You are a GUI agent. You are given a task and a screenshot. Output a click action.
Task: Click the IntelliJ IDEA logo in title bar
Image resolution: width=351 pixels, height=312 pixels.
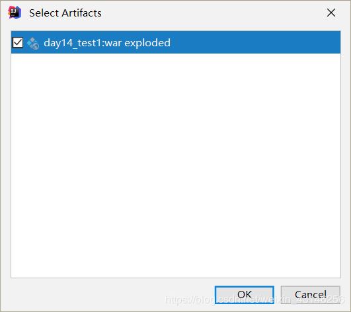pos(15,13)
